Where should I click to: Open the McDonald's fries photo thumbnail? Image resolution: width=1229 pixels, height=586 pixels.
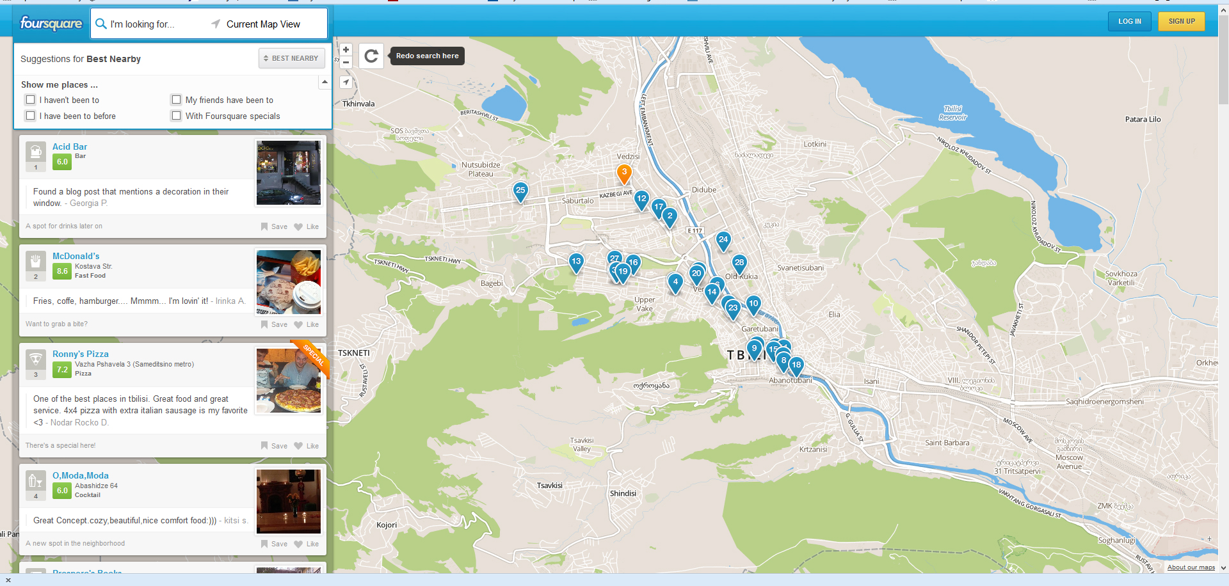(x=289, y=282)
